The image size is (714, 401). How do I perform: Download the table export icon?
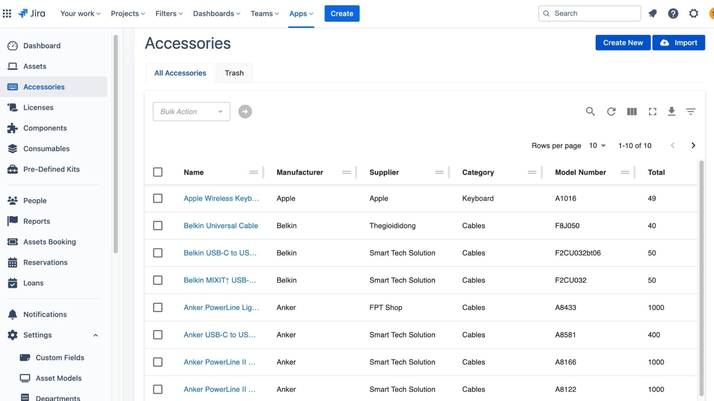[671, 111]
